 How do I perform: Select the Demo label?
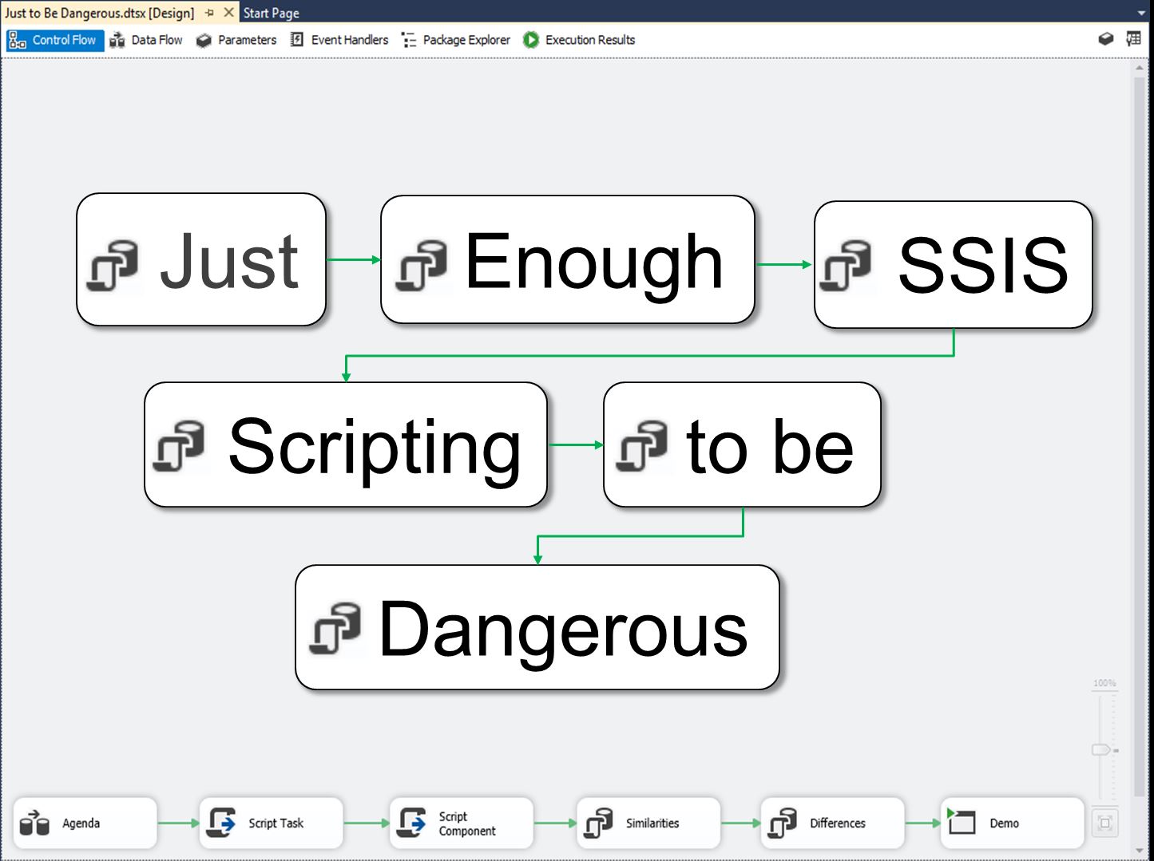coord(1005,823)
